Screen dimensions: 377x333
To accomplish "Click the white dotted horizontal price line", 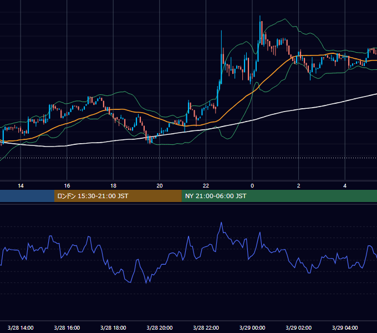I will pyautogui.click(x=188, y=158).
